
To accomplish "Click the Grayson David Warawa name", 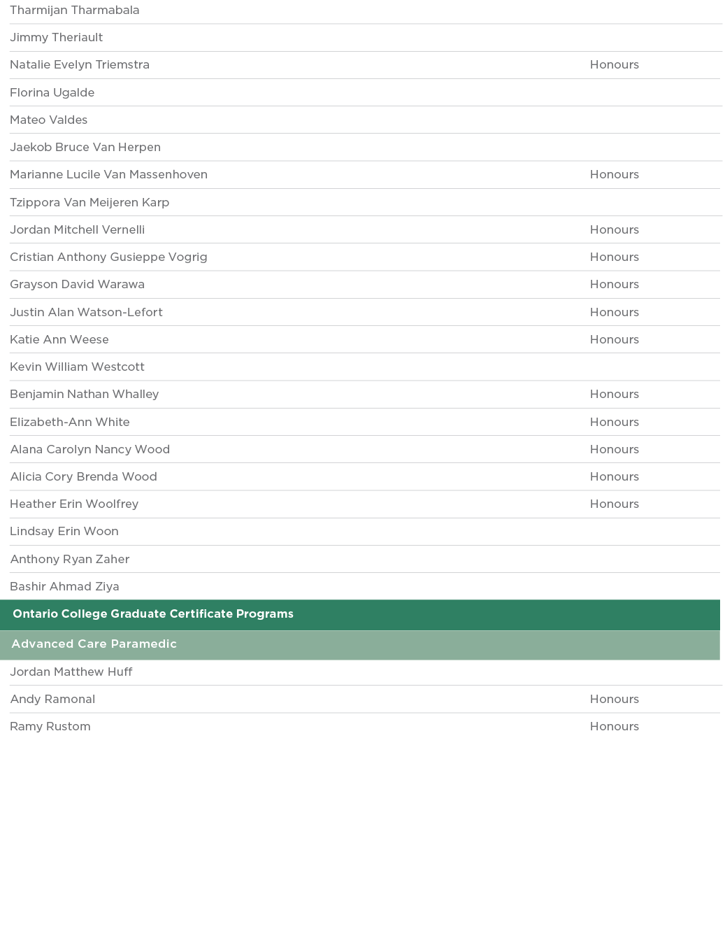I will 77,285.
